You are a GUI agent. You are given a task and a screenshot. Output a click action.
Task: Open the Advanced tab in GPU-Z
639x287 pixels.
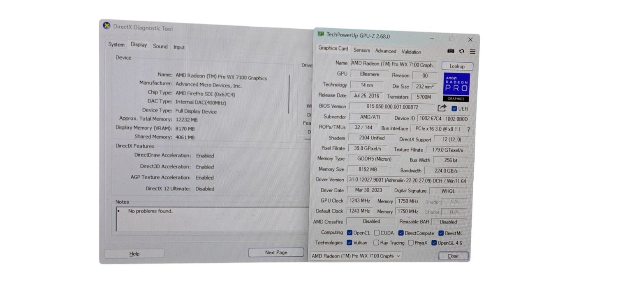[x=385, y=51]
